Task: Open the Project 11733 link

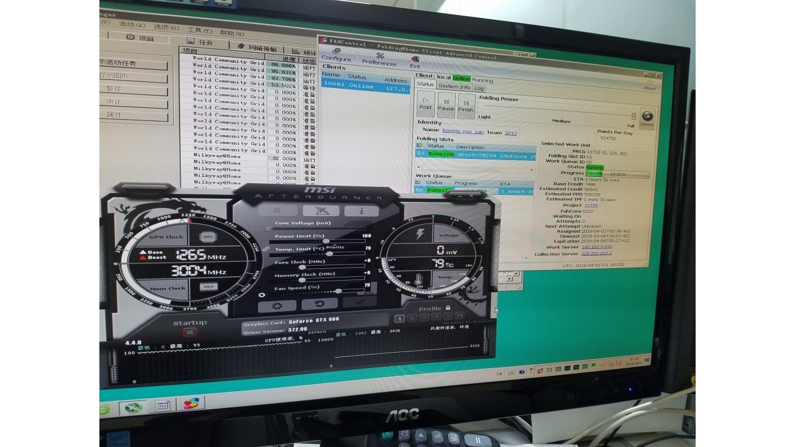Action: point(591,205)
